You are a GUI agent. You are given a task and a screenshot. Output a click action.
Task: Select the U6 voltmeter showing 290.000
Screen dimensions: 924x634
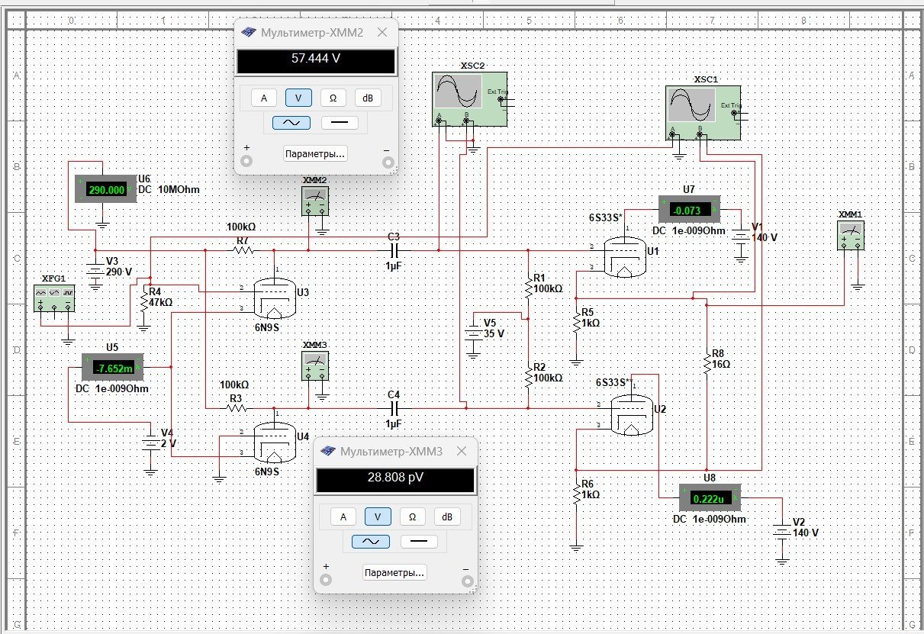(x=104, y=190)
